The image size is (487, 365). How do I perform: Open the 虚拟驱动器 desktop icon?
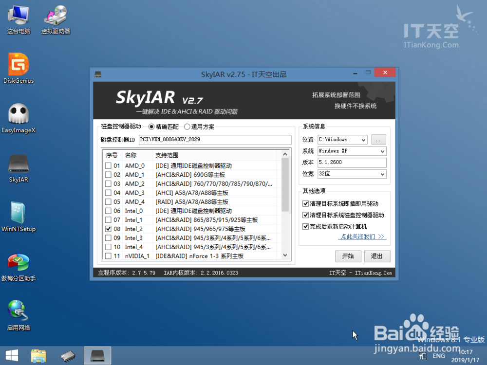(56, 20)
